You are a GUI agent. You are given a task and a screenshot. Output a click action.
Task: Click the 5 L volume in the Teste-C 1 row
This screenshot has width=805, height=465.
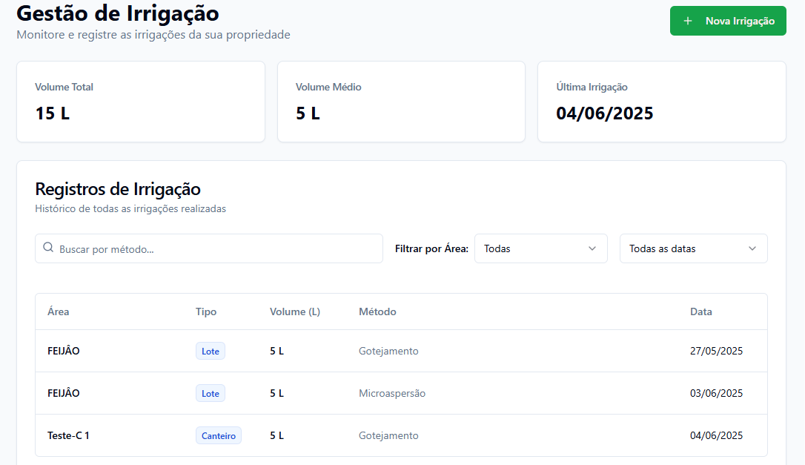[276, 436]
